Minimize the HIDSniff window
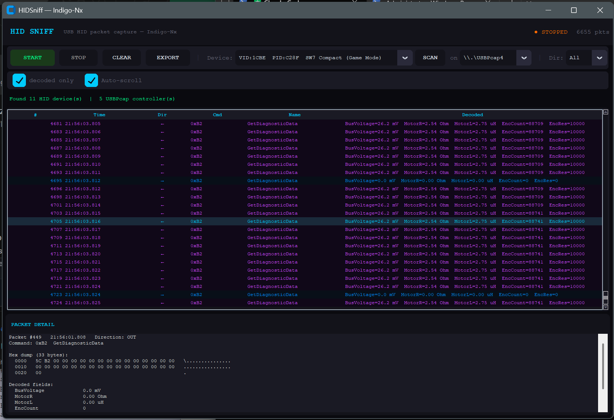Viewport: 614px width, 420px height. [548, 10]
